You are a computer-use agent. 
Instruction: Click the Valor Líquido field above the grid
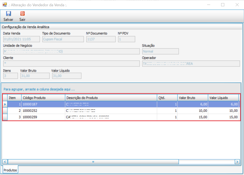67,76
